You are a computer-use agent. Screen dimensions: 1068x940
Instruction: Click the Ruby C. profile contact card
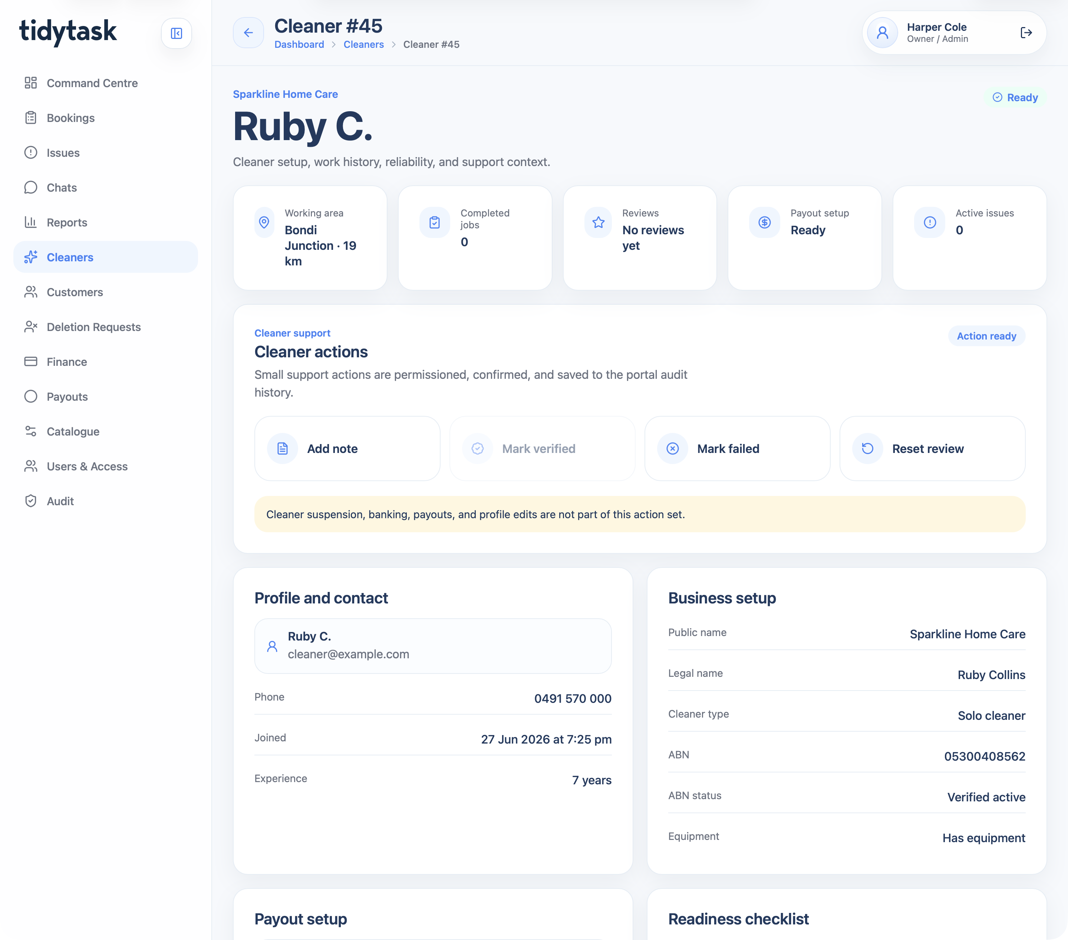[433, 646]
